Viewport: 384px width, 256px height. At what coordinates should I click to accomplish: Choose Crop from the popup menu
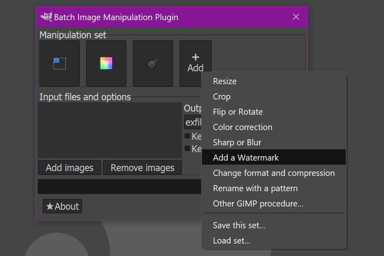274,96
